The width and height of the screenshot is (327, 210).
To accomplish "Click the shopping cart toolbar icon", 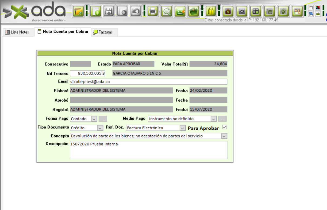I will pyautogui.click(x=269, y=12).
